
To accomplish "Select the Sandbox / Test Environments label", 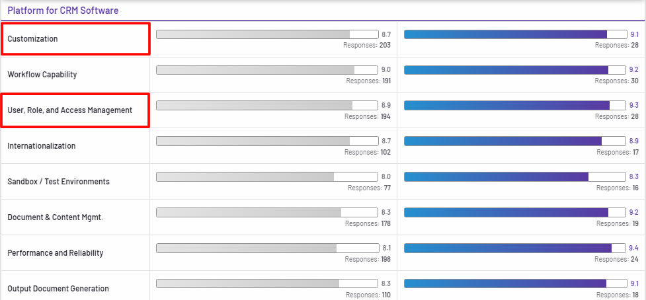I will [59, 182].
